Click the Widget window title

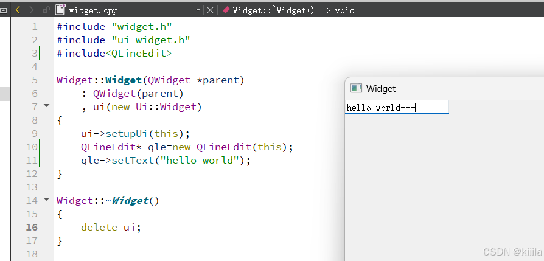[x=381, y=88]
